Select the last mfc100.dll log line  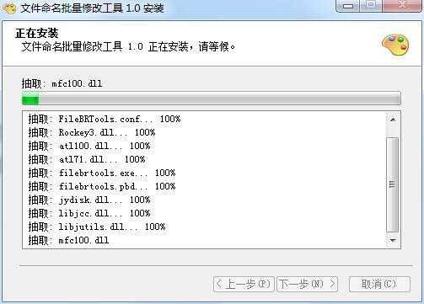point(68,240)
